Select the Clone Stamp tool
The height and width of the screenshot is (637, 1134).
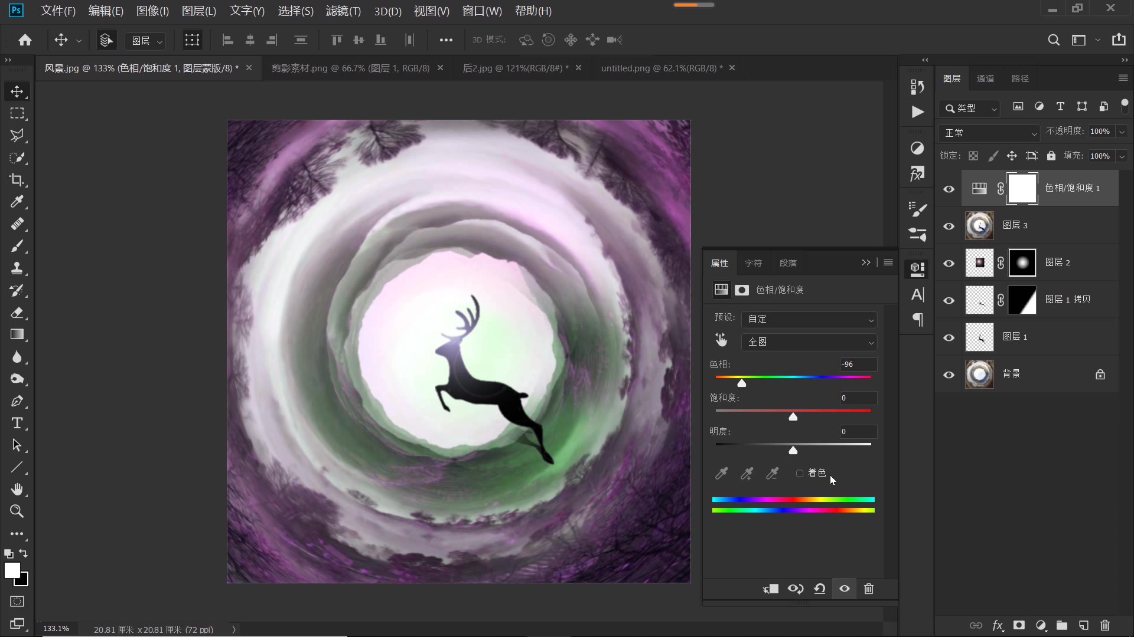pyautogui.click(x=17, y=268)
